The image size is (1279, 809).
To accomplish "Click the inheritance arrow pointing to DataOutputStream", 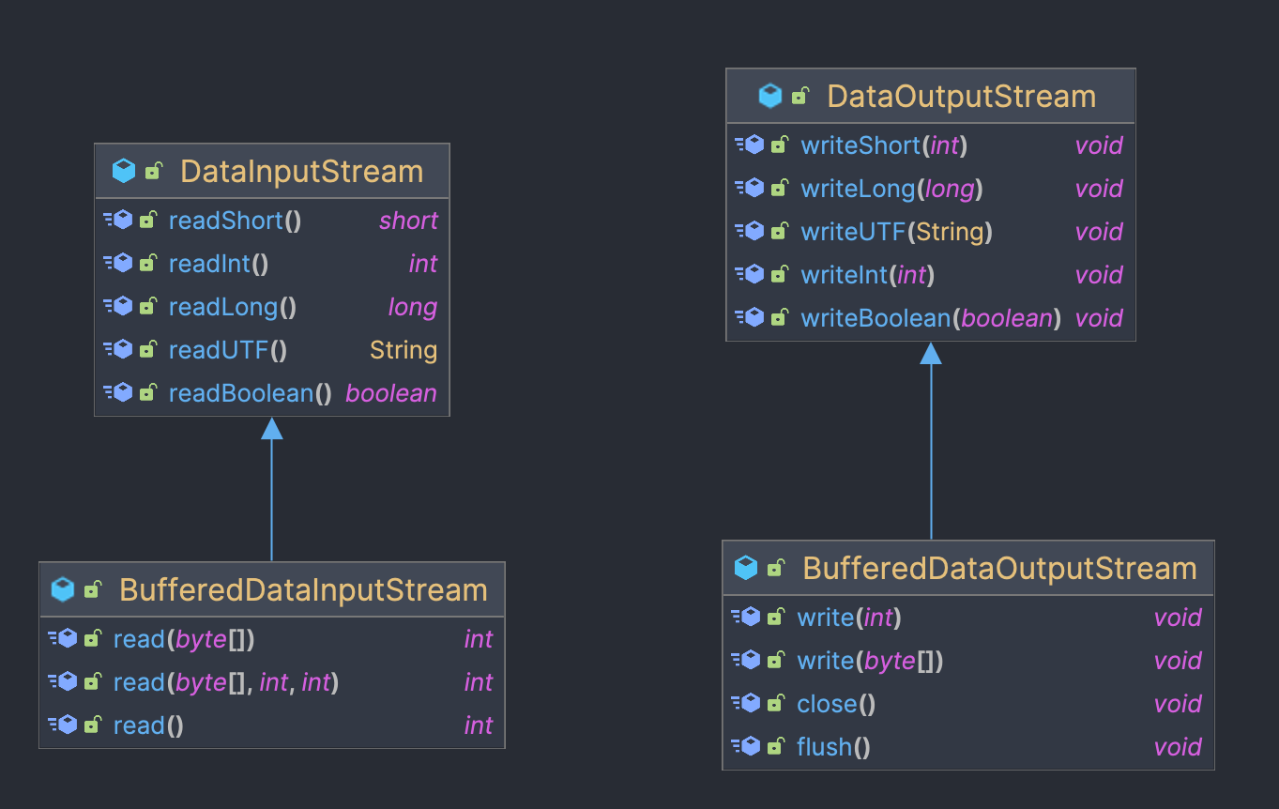I will (931, 440).
